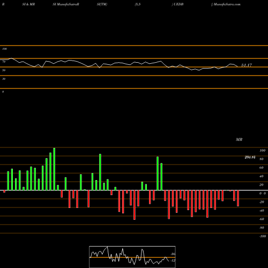Click the MR axis -60 label
Screen dimensions: 268x268
click(262, 219)
